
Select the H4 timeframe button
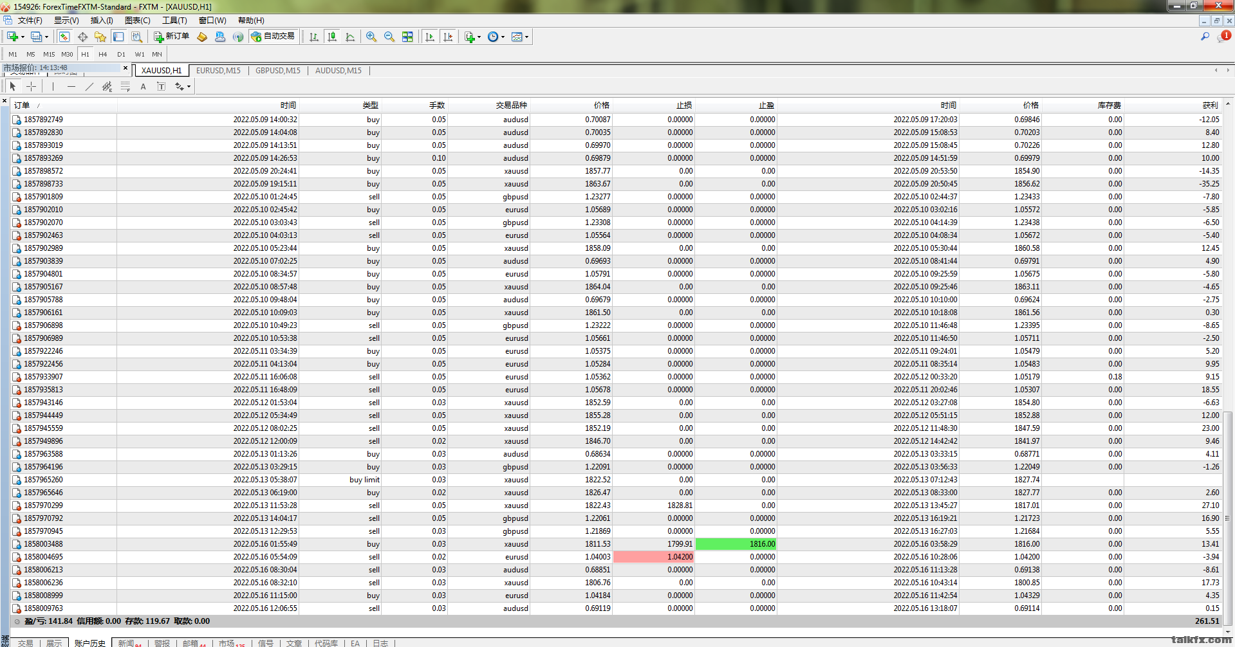[103, 55]
